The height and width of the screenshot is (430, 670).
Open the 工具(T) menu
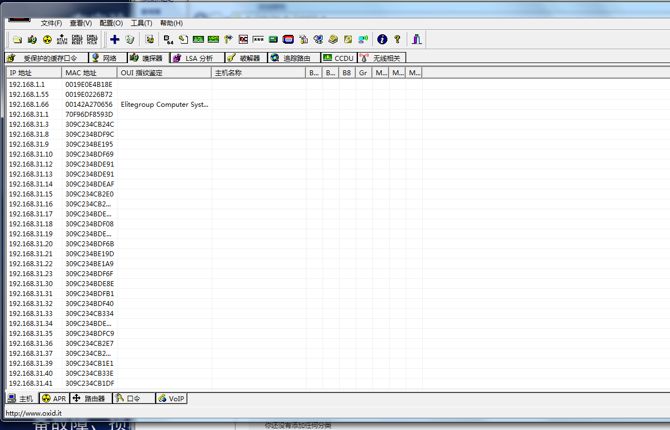pos(141,23)
